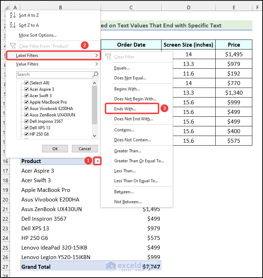Click the $1,340 price cell
The height and width of the screenshot is (278, 263).
pos(234,93)
